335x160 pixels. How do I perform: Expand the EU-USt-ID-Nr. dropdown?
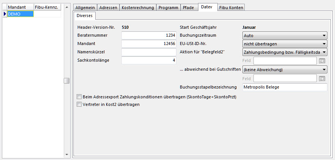tap(285, 43)
